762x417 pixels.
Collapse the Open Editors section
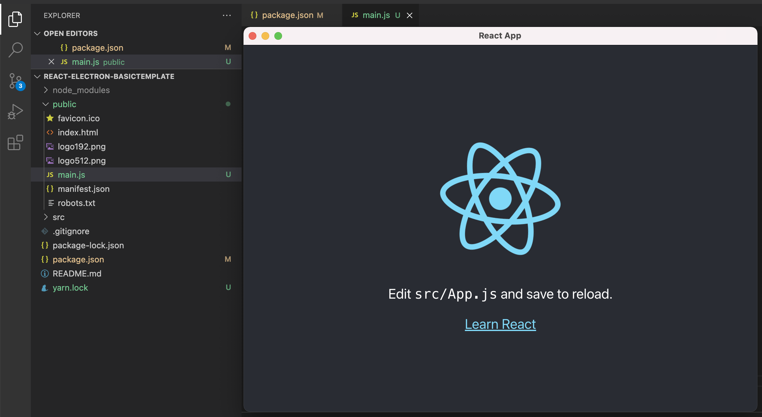[38, 33]
